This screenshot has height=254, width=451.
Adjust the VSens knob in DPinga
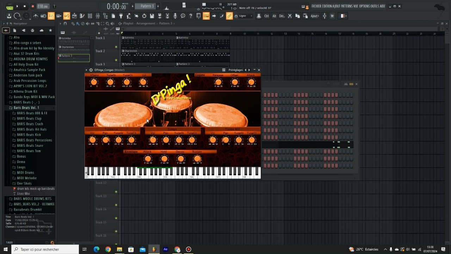tap(94, 82)
